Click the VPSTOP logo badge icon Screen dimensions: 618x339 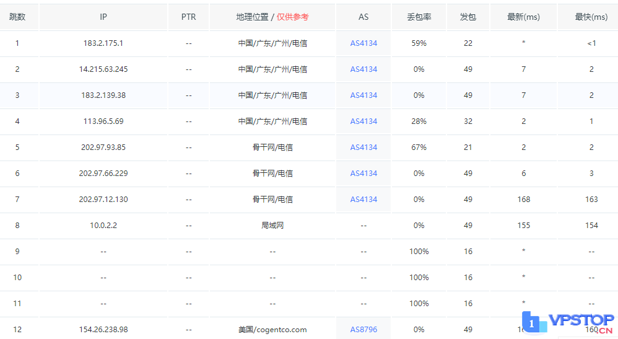531,323
